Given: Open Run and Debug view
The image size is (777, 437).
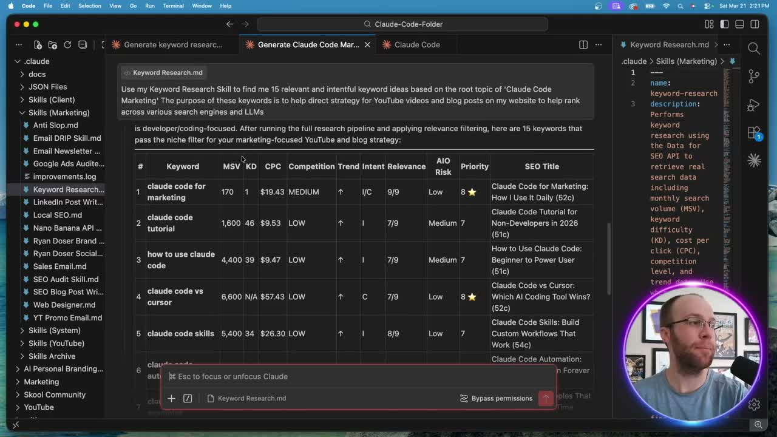Looking at the screenshot, I should (x=754, y=104).
